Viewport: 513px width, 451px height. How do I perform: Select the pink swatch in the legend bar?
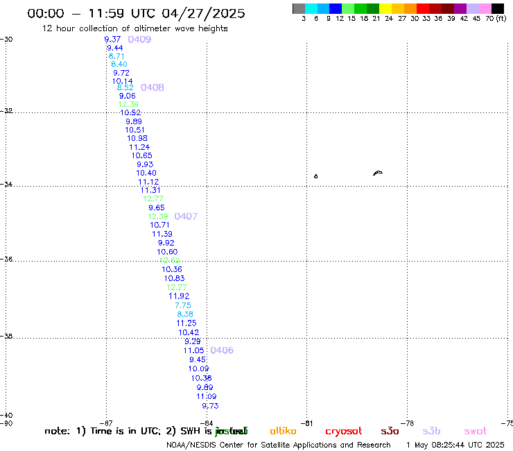[x=485, y=8]
